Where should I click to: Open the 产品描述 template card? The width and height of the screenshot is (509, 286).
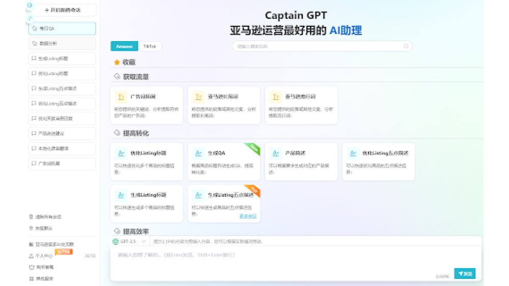301,162
